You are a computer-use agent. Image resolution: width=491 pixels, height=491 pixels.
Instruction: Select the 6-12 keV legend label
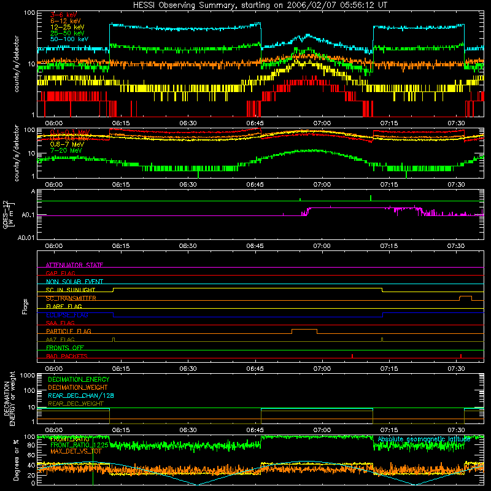click(x=65, y=21)
